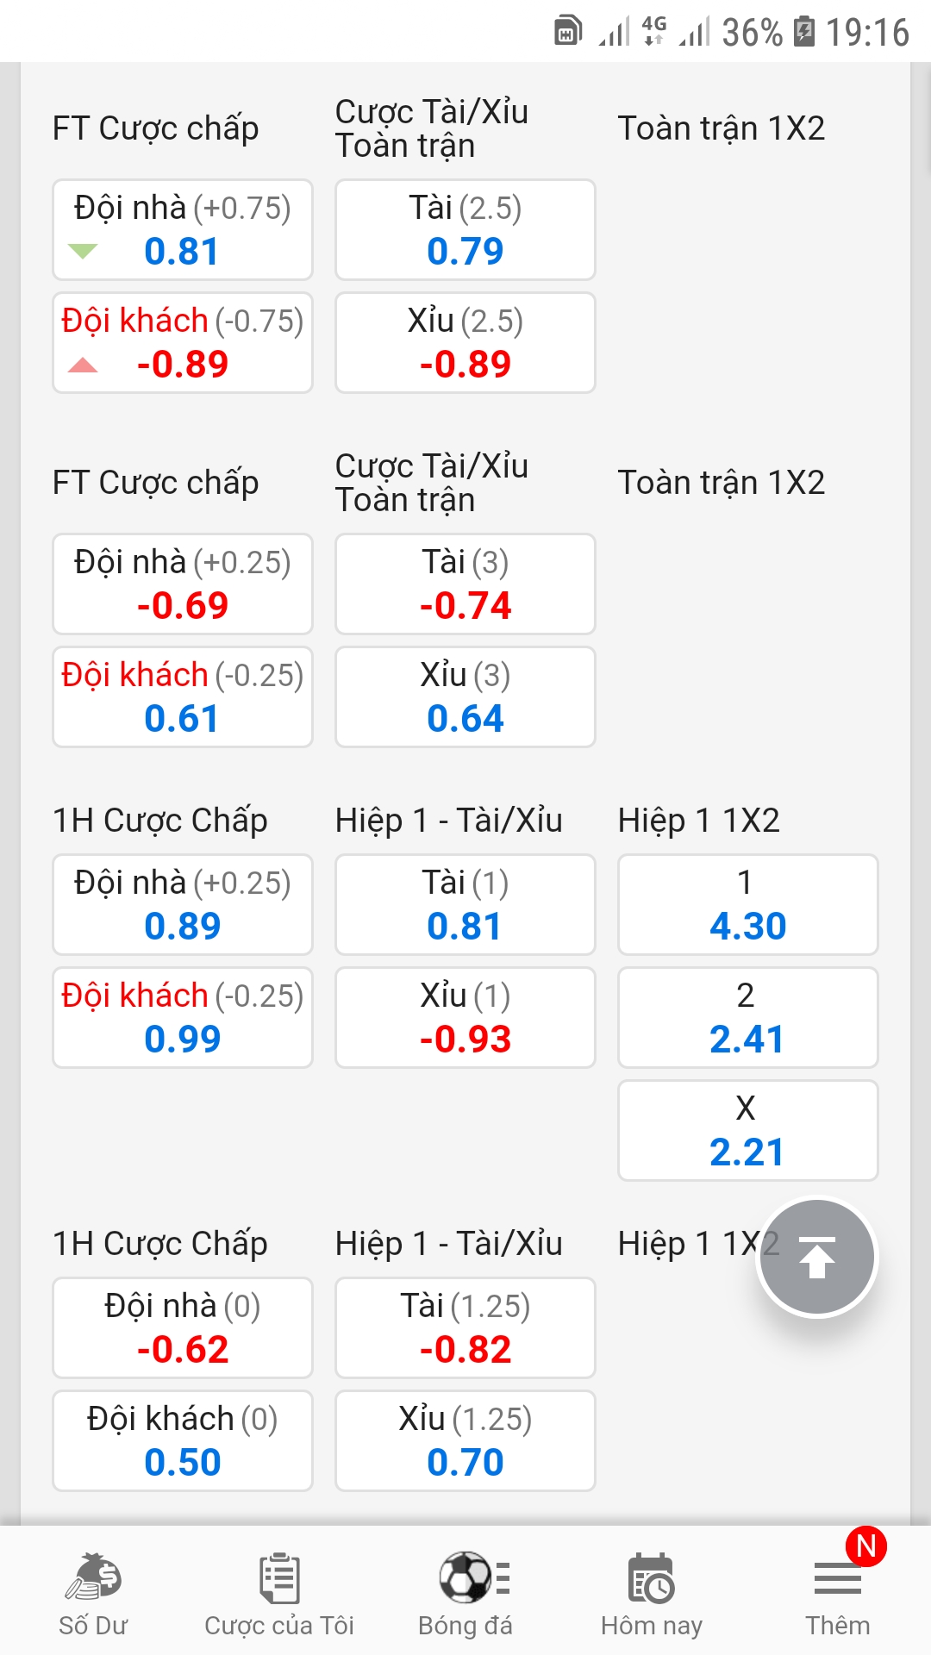
Task: Tap the Bóng đá football icon
Action: coord(465,1579)
